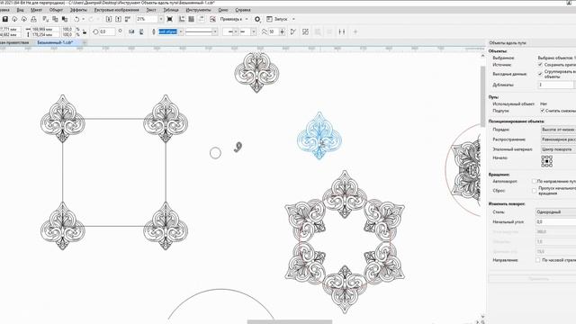Toggle Сгруппировать все объекты checkbox

[x=540, y=74]
